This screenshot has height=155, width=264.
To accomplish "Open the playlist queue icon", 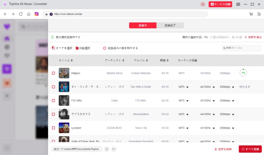I will coord(259,14).
